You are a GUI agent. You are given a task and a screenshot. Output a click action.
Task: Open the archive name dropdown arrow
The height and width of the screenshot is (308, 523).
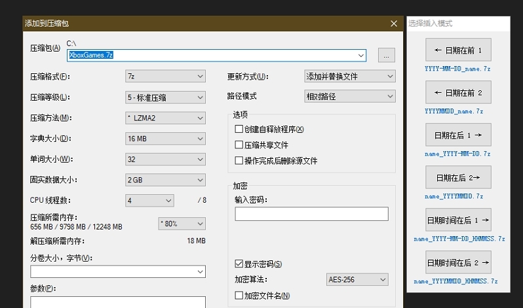pyautogui.click(x=361, y=56)
